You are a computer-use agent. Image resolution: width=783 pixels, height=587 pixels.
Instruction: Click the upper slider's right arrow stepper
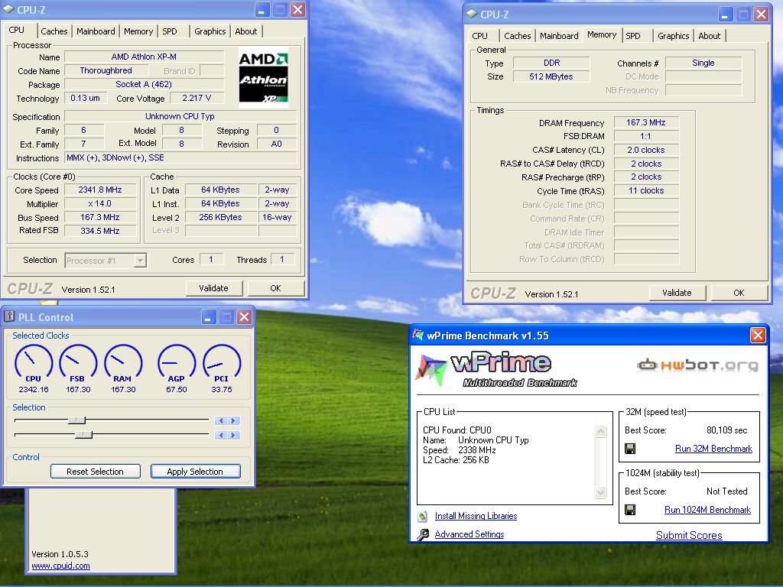click(x=233, y=421)
